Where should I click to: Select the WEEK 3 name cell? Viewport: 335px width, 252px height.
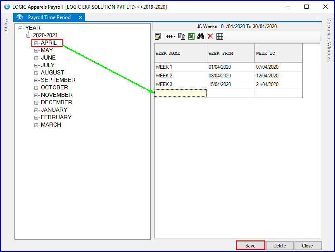click(181, 84)
